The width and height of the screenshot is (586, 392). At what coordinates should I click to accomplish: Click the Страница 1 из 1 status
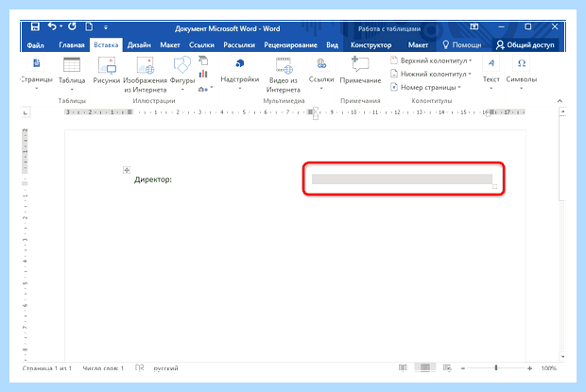tap(47, 368)
